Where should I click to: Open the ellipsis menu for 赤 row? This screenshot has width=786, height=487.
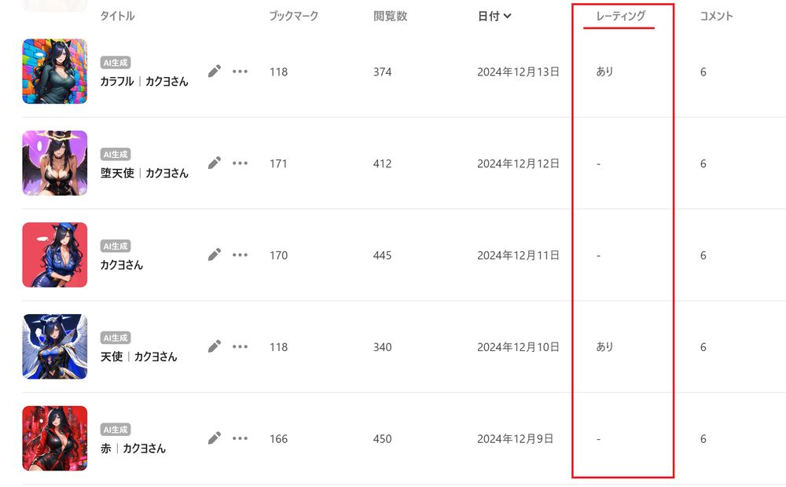point(241,438)
